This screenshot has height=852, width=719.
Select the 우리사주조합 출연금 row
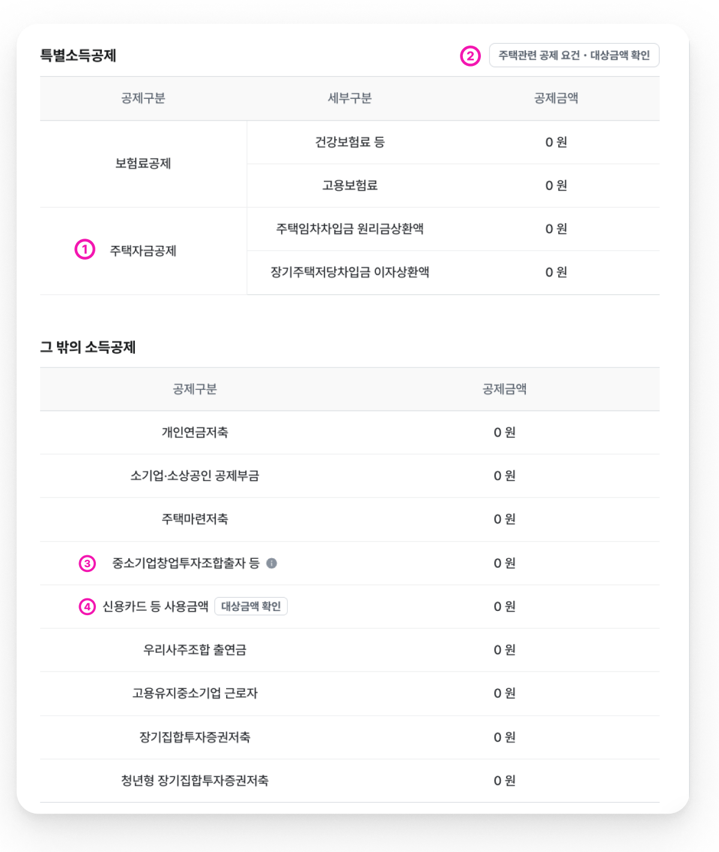click(x=350, y=650)
